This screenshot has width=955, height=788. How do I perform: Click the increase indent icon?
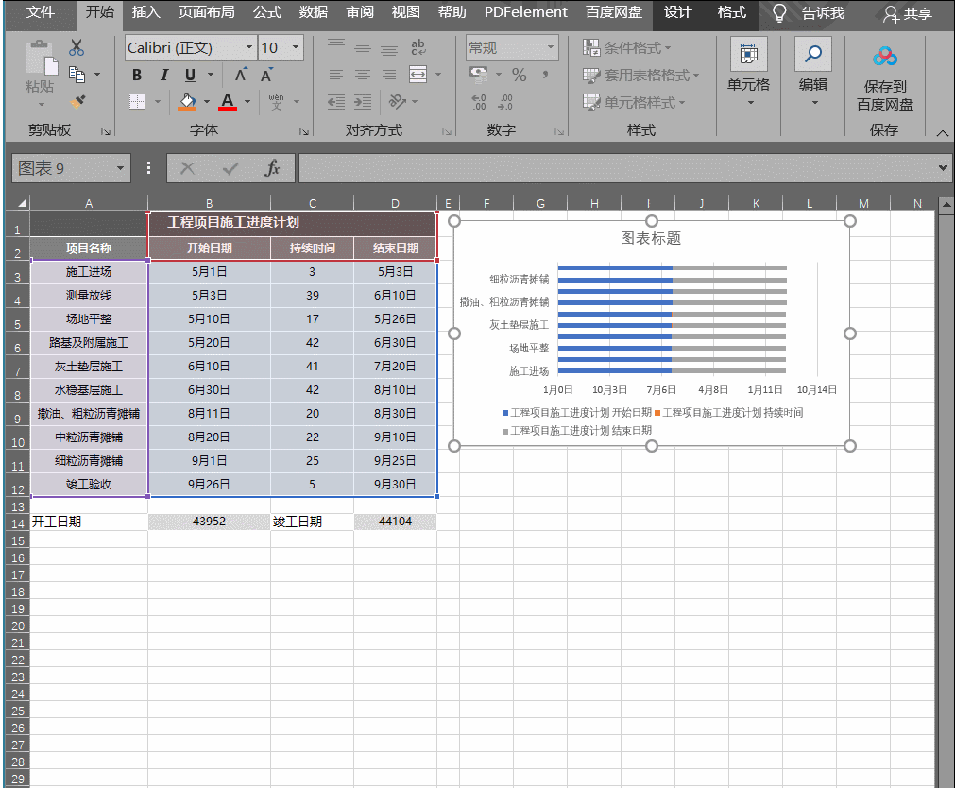(x=363, y=101)
